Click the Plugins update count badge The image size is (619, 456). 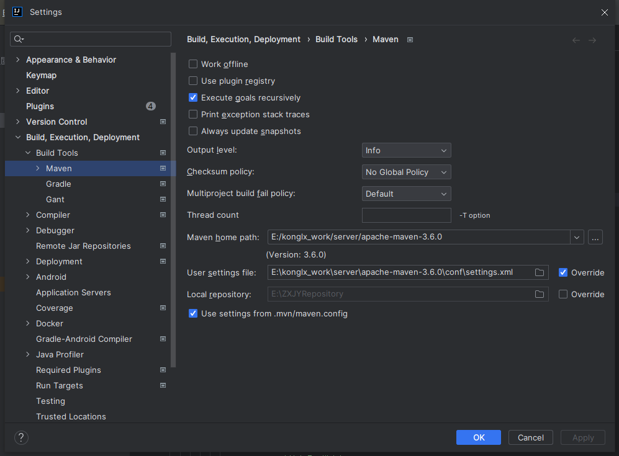point(151,106)
